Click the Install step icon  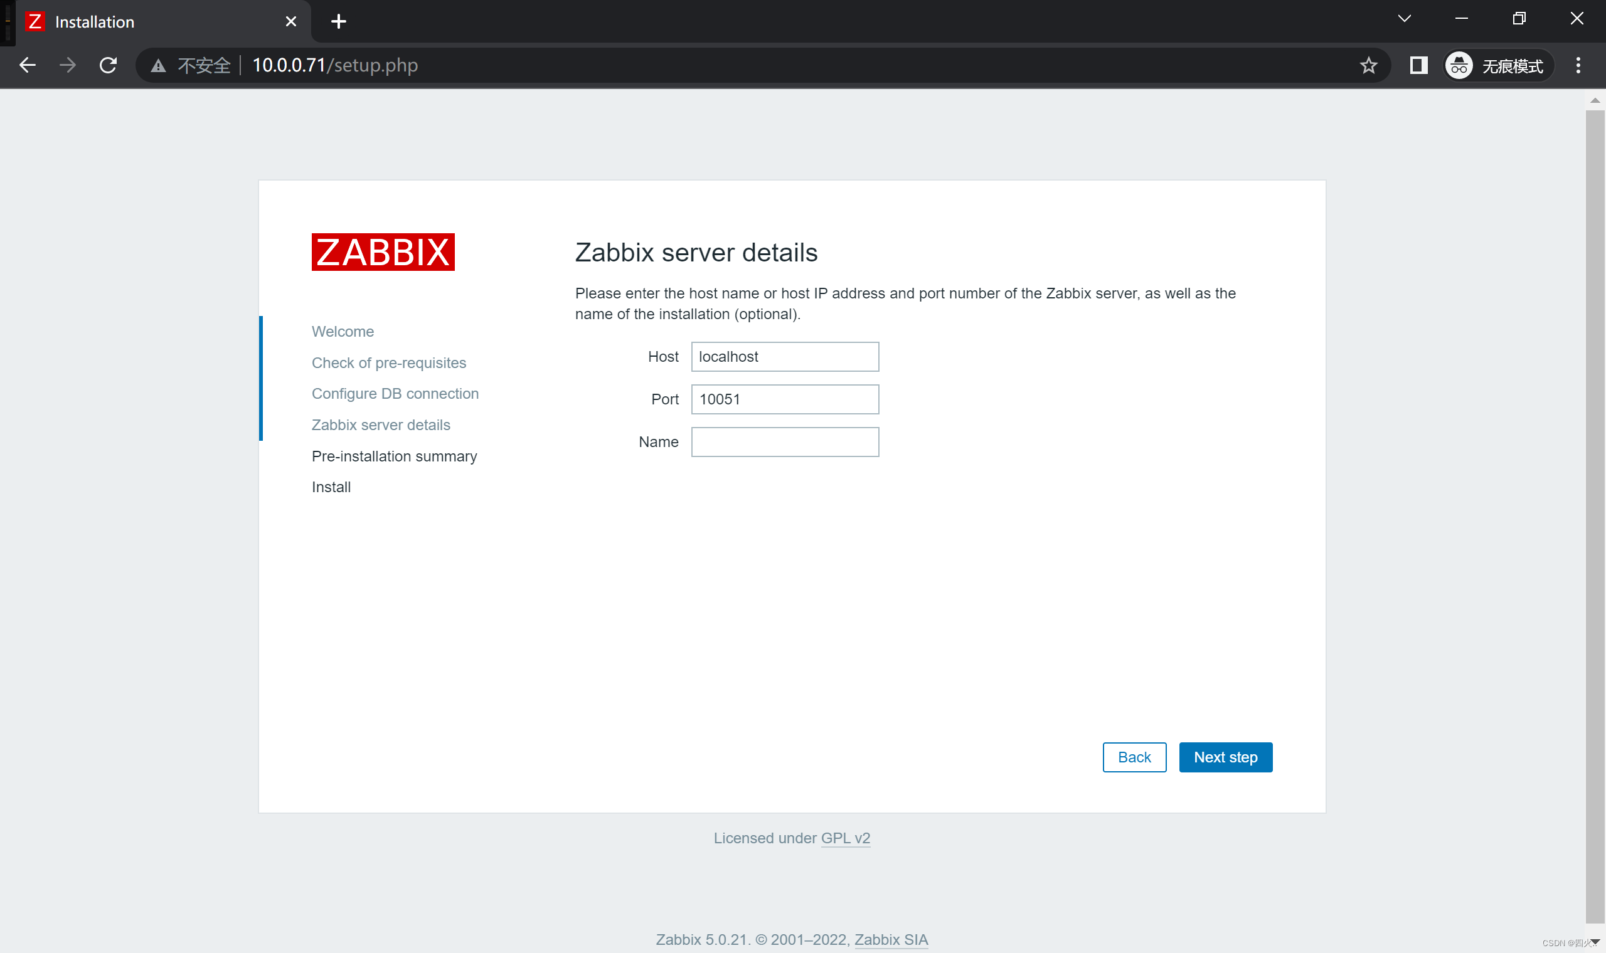pyautogui.click(x=330, y=485)
